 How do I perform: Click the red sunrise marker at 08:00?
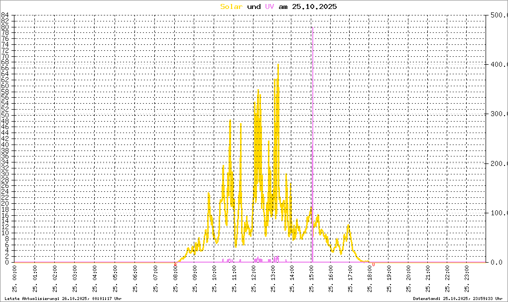175,265
